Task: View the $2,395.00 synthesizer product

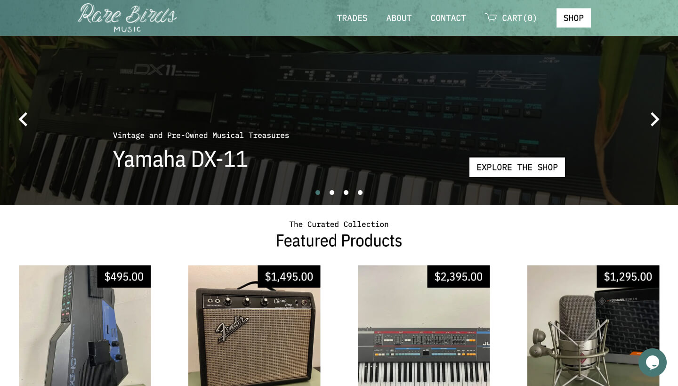Action: 424,326
